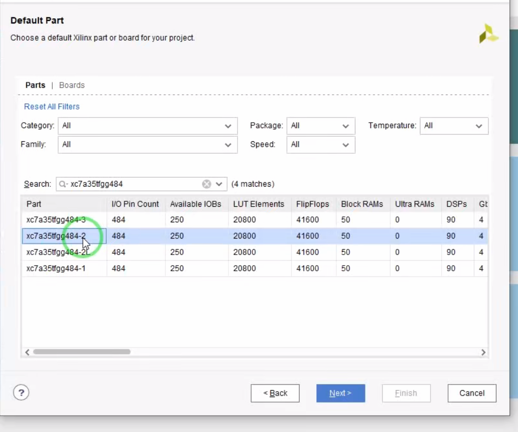518x432 pixels.
Task: Sort by I/O Pin Count column header
Action: pyautogui.click(x=136, y=204)
